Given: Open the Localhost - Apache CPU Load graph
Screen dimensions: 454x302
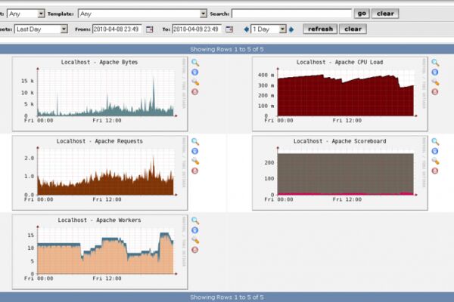Looking at the screenshot, I should (340, 94).
